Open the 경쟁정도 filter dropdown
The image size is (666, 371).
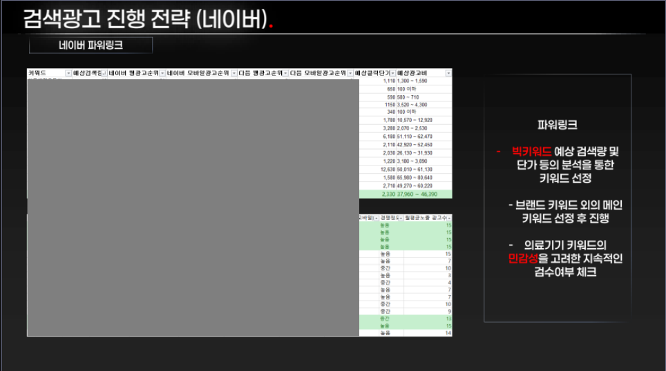click(x=401, y=218)
